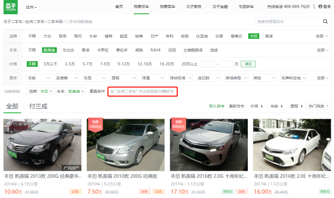334x198 pixels.
Task: Open the 车龄 dropdown
Action: point(39,78)
